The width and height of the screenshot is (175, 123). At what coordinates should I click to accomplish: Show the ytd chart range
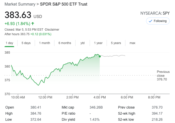83,43
